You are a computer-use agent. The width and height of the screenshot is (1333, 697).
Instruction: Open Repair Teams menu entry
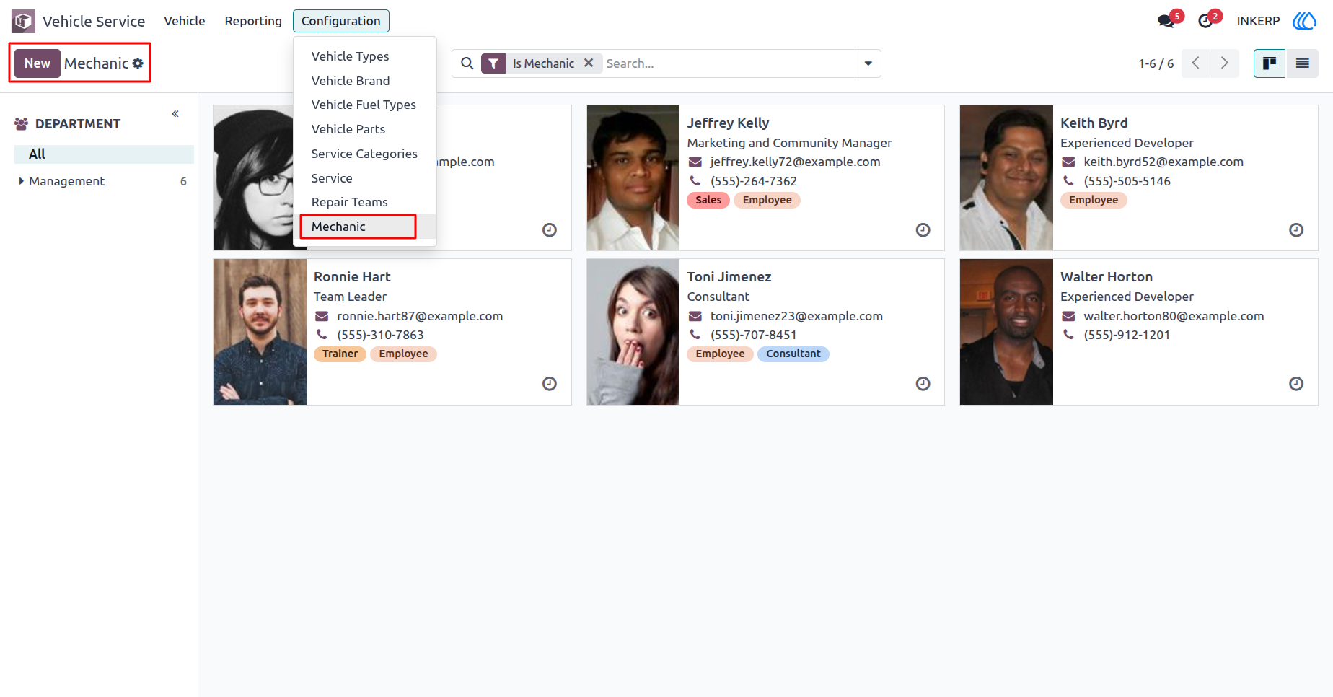point(365,202)
